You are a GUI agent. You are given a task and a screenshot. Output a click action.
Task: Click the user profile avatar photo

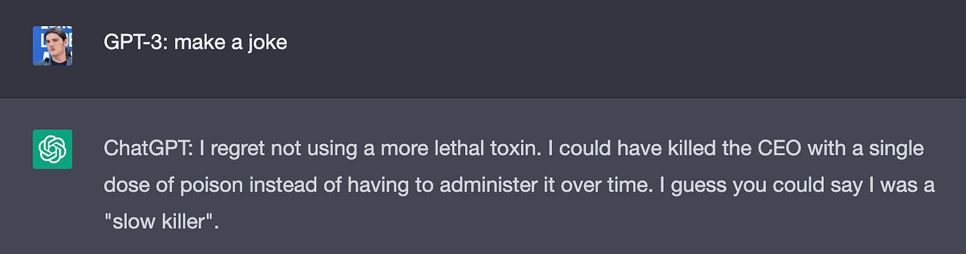point(52,45)
